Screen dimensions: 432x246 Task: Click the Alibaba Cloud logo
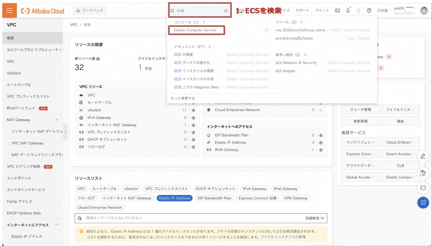point(42,11)
